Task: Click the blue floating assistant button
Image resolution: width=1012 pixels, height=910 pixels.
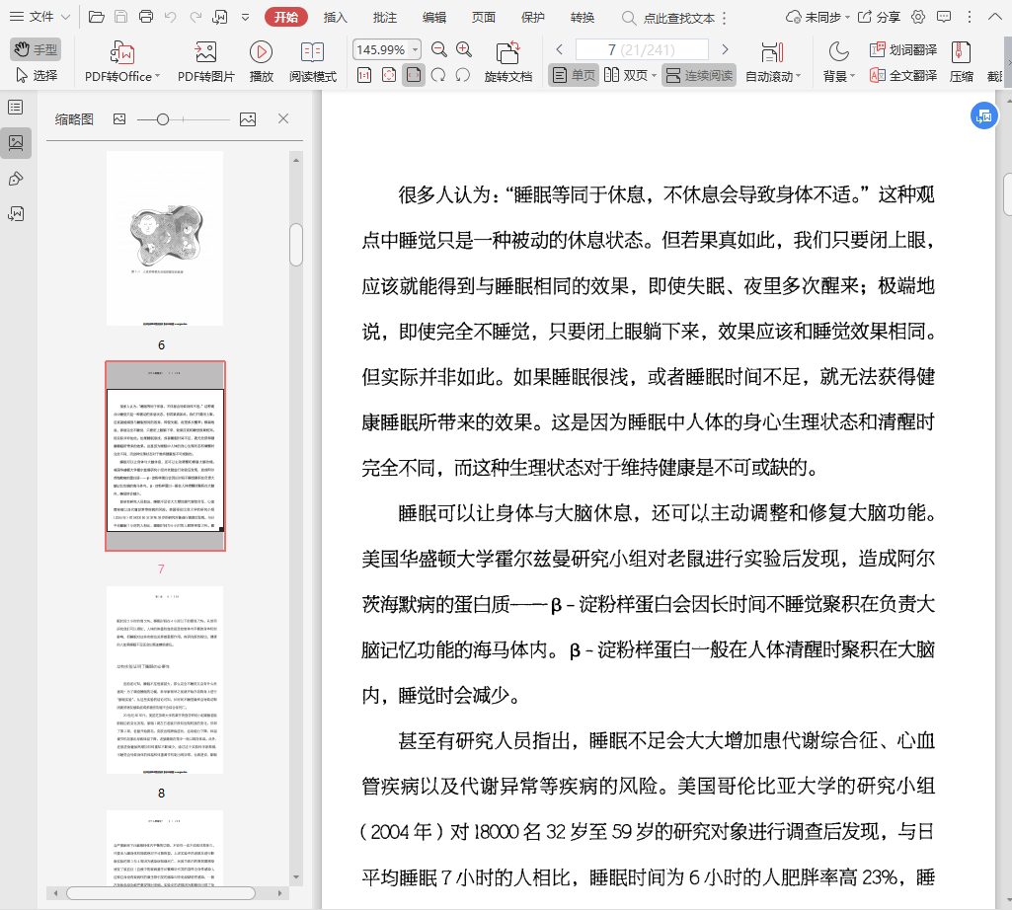Action: 983,115
